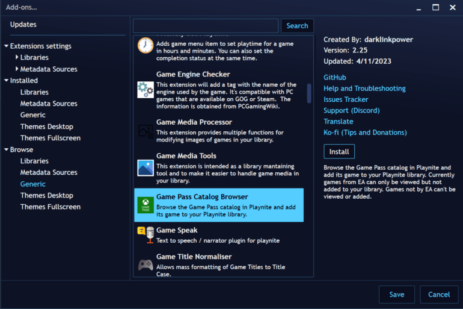Open the Ko-fi Tips and Donations link
This screenshot has width=463, height=309.
click(365, 133)
